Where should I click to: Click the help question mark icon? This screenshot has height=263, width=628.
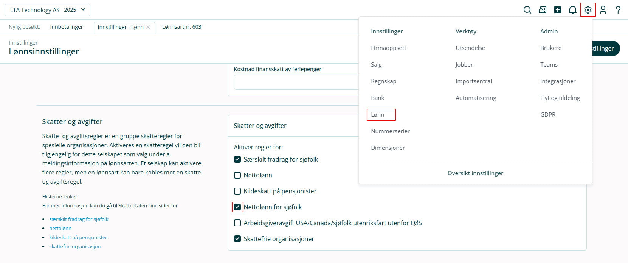pos(618,10)
